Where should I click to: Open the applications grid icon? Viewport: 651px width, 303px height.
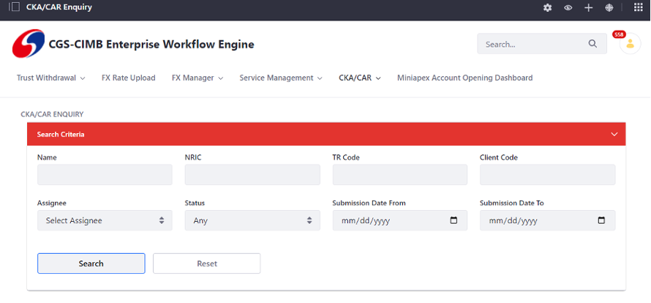(x=638, y=7)
